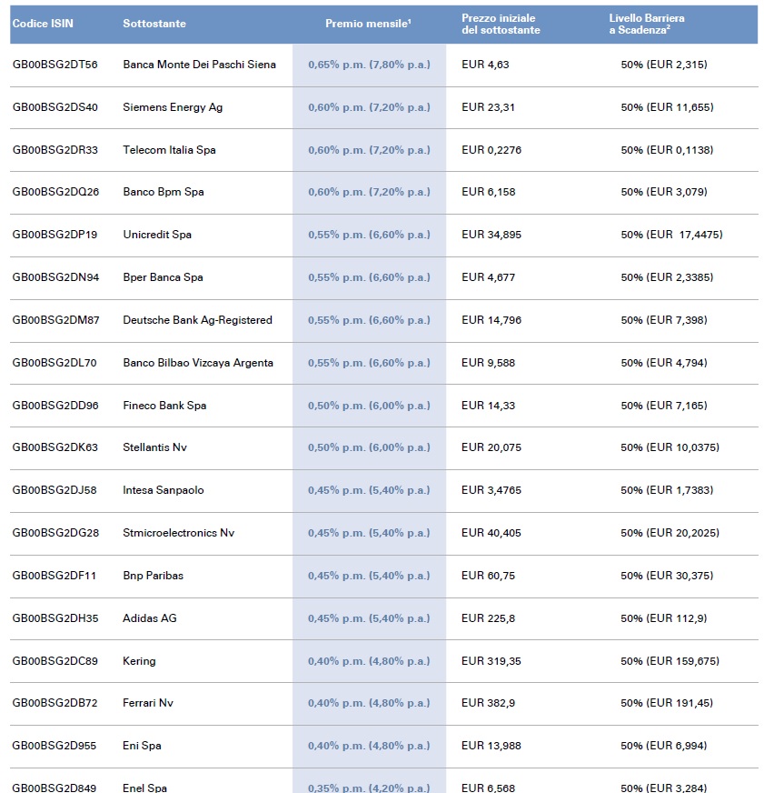Click initial price EUR 60,75
Screen dimensions: 764x793
[x=488, y=576]
